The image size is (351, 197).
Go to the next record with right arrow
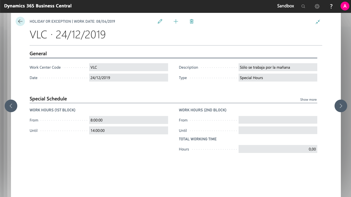pos(341,106)
